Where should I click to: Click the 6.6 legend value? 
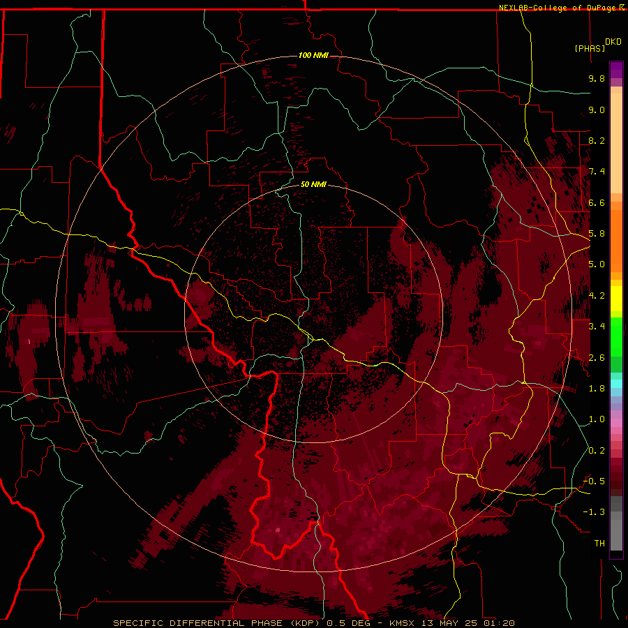coord(597,202)
